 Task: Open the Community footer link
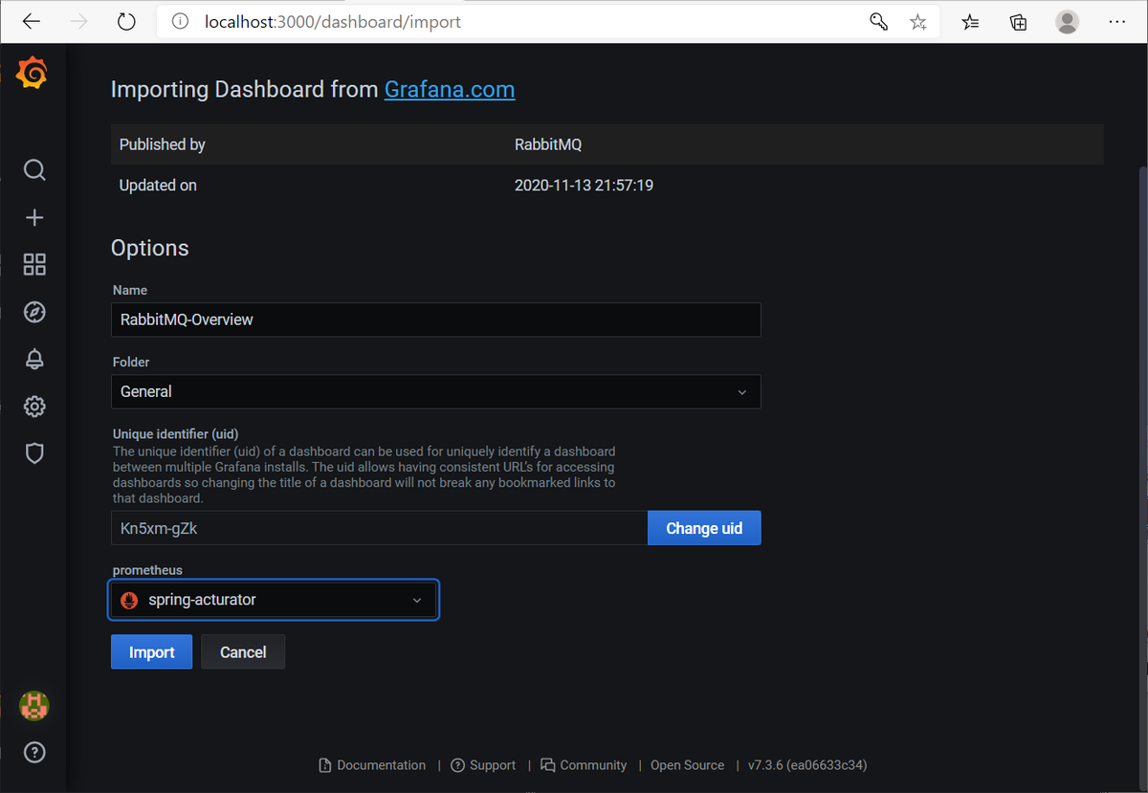pos(584,765)
